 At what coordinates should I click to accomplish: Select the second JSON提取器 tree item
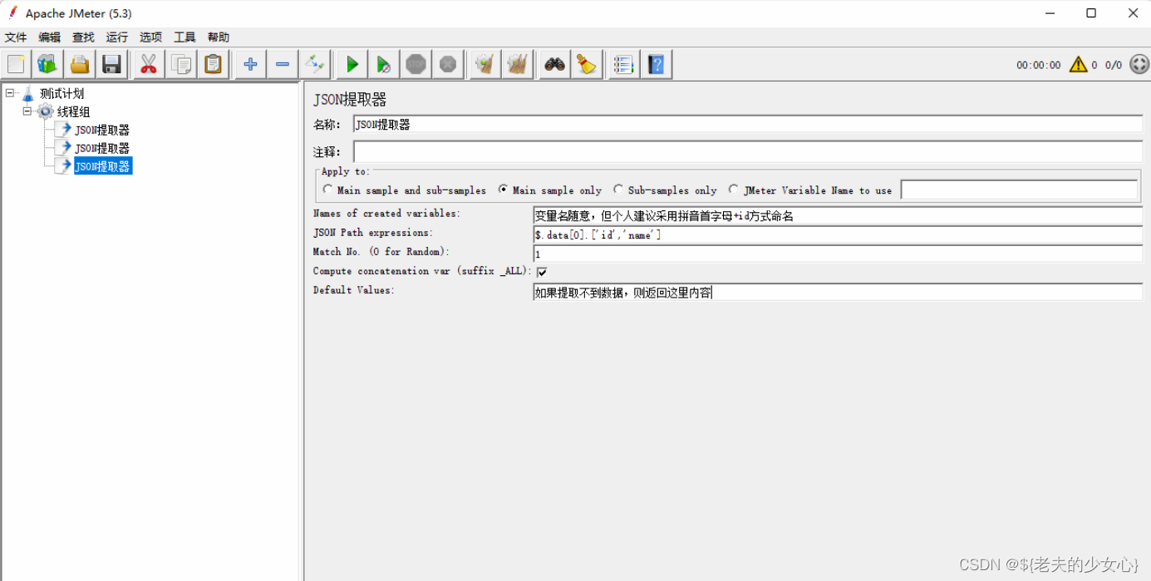[102, 149]
